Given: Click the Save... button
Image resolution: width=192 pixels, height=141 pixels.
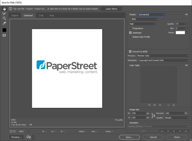Looking at the screenshot, I should click(x=129, y=137).
